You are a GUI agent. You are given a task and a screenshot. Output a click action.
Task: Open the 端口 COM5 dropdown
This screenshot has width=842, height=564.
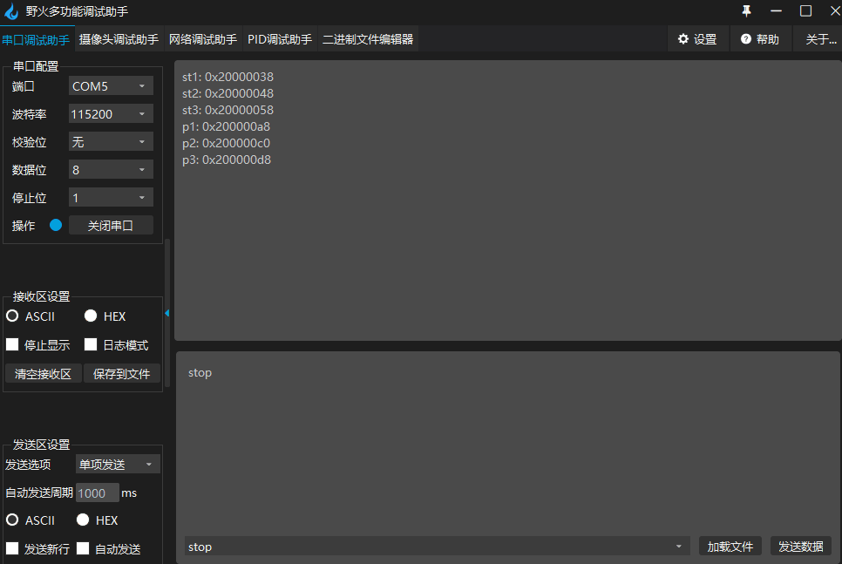(x=111, y=86)
